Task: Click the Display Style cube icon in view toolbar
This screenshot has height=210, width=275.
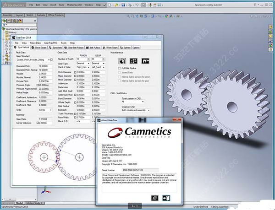Action: coord(153,16)
